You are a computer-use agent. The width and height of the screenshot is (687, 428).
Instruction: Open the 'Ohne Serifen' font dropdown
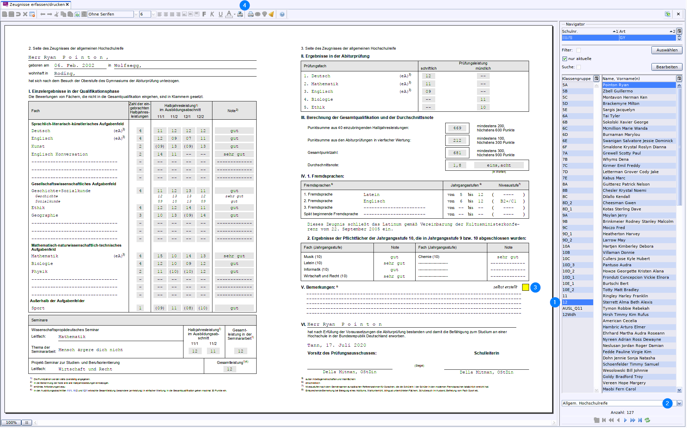136,14
